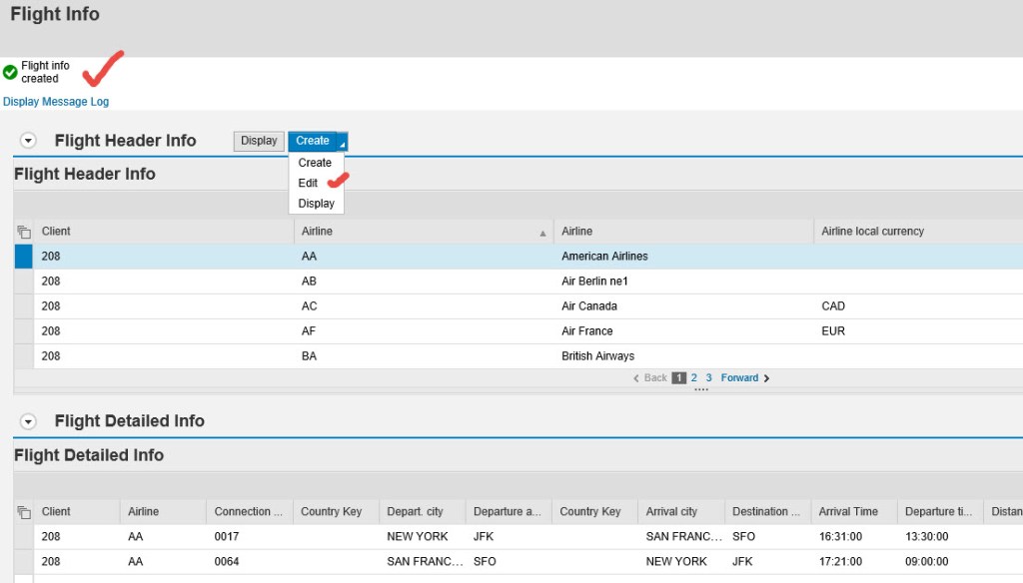Click the green success checkmark icon
The image size is (1023, 583).
[10, 70]
